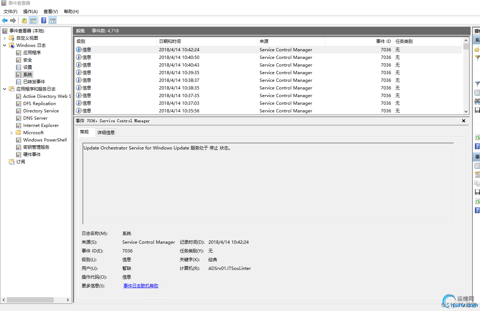
Task: Open the 已转发事件 log
Action: [34, 82]
